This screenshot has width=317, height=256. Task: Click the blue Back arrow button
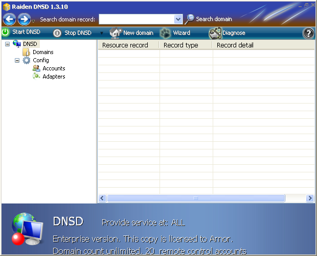click(9, 19)
